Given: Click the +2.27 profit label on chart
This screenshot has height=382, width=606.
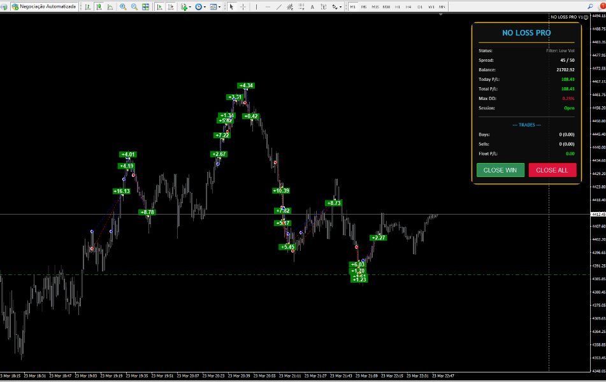Looking at the screenshot, I should (379, 237).
